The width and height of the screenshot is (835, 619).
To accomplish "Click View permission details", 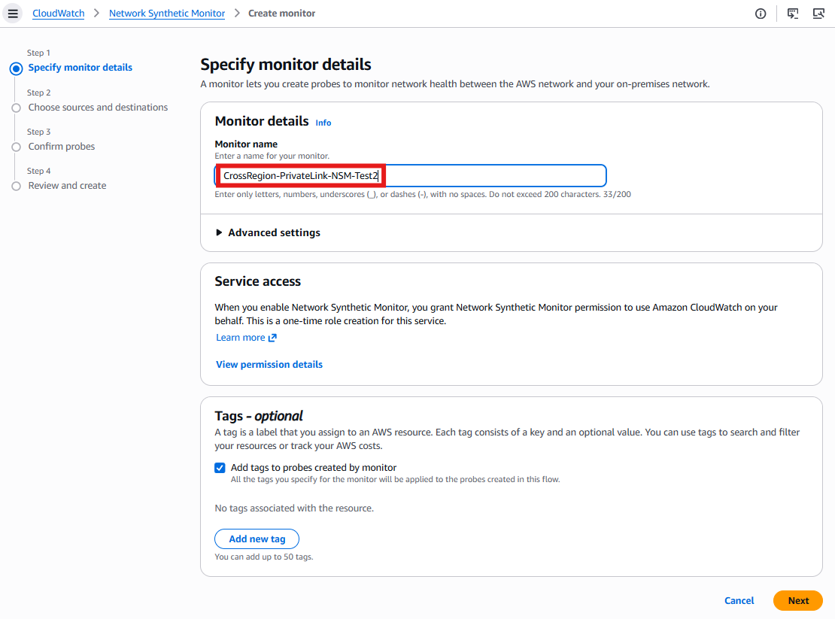I will pos(269,364).
